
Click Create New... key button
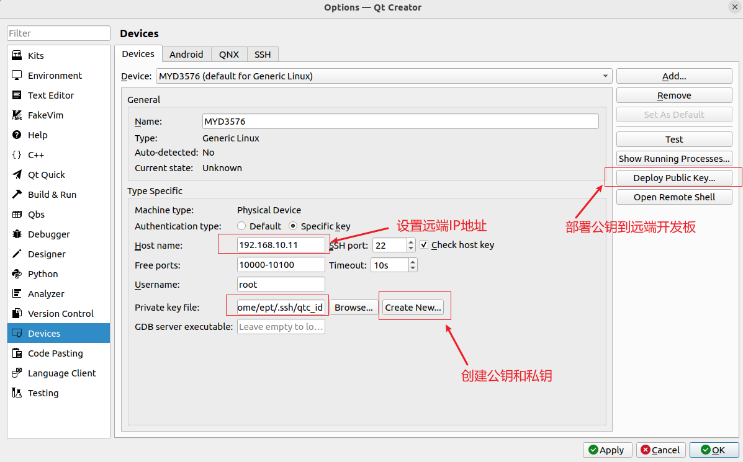point(413,308)
